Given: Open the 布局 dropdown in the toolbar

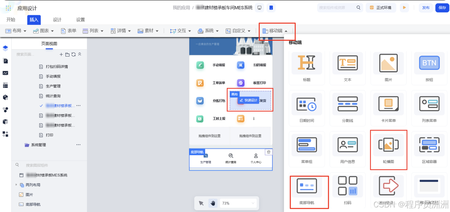Looking at the screenshot, I should pos(16,31).
